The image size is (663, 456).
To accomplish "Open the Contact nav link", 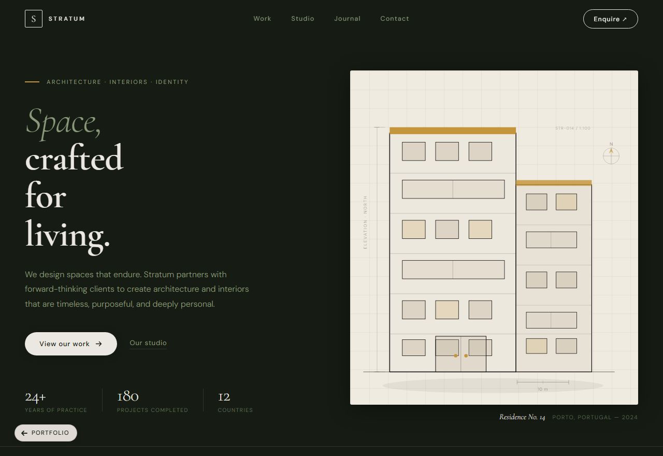I will (x=395, y=19).
